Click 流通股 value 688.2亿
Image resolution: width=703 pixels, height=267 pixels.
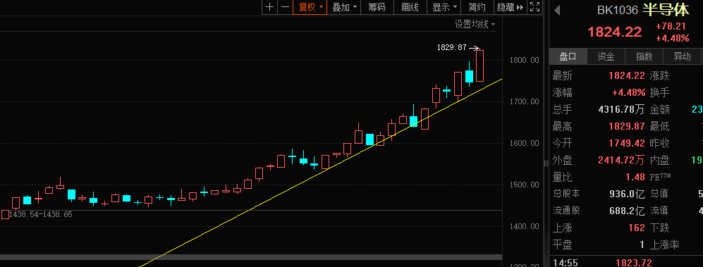pyautogui.click(x=627, y=211)
